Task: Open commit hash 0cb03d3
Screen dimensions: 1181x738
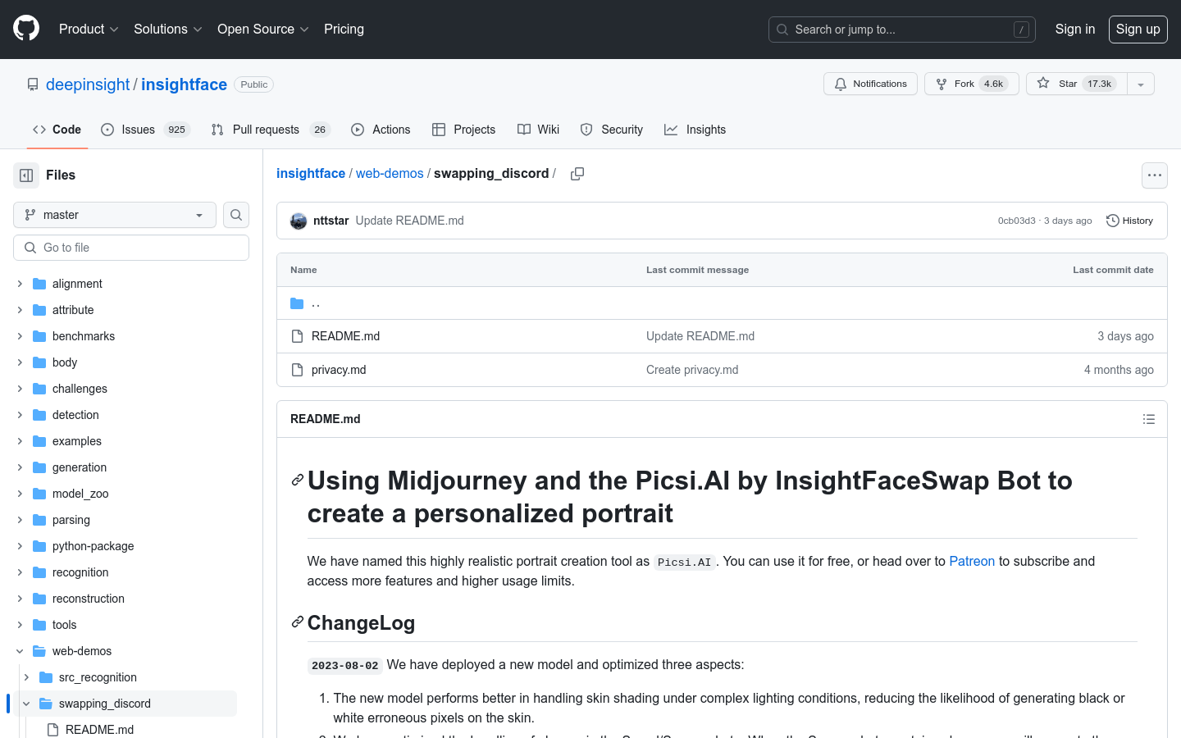Action: tap(1017, 221)
